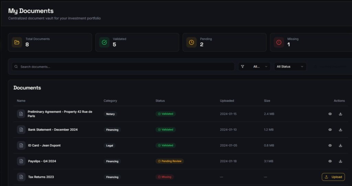Click the 1.2 MB size value

click(269, 129)
